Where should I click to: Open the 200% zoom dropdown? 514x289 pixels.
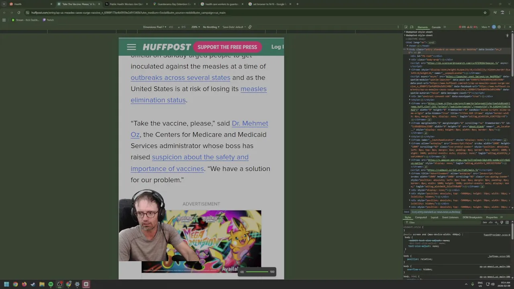pyautogui.click(x=196, y=27)
